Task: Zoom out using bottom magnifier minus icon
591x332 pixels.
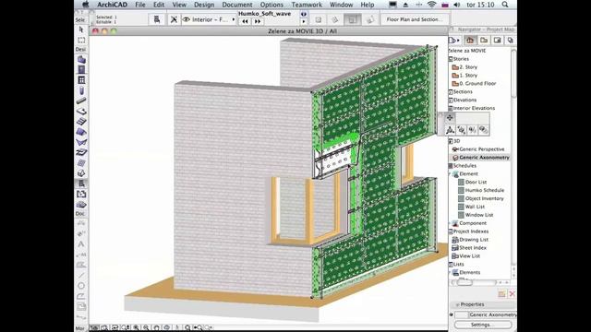Action: click(x=146, y=328)
